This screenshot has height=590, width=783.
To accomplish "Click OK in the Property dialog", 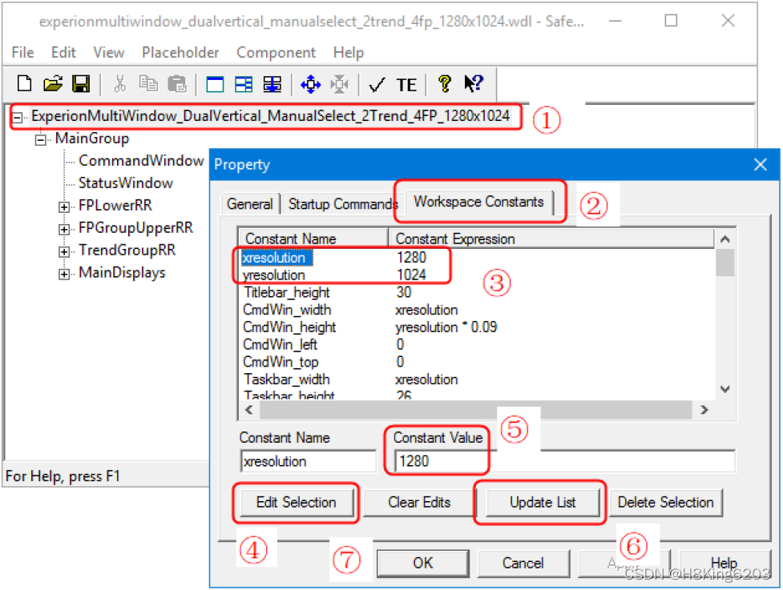I will pyautogui.click(x=423, y=563).
